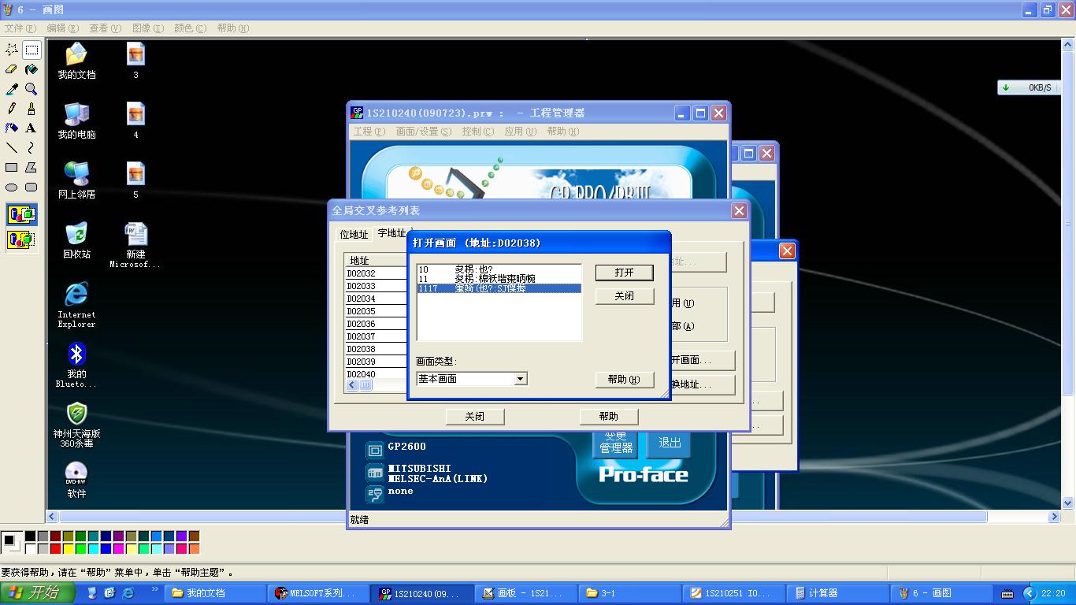This screenshot has height=605, width=1076.
Task: Enable opaque selection mode in toolbox options
Action: pos(21,214)
